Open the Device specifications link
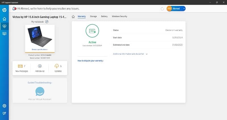The height and width of the screenshot is (120, 227). point(40,49)
